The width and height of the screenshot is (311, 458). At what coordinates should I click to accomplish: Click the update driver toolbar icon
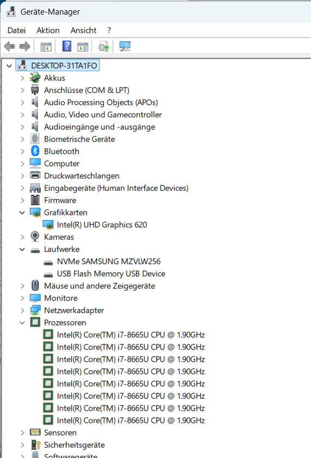(x=103, y=46)
